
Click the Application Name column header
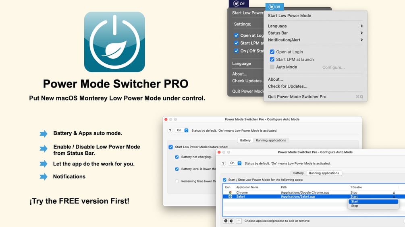coord(247,187)
